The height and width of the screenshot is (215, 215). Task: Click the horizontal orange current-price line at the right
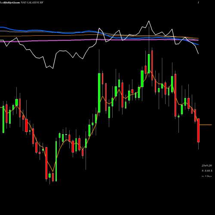pos(206,125)
